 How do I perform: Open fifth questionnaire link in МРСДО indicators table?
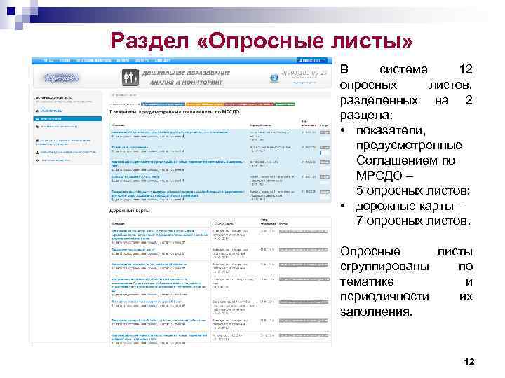click(177, 193)
